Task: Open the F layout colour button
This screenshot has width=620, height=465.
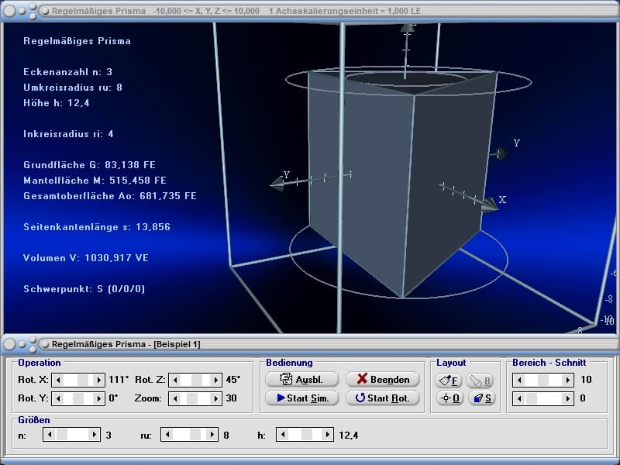Action: click(x=449, y=381)
